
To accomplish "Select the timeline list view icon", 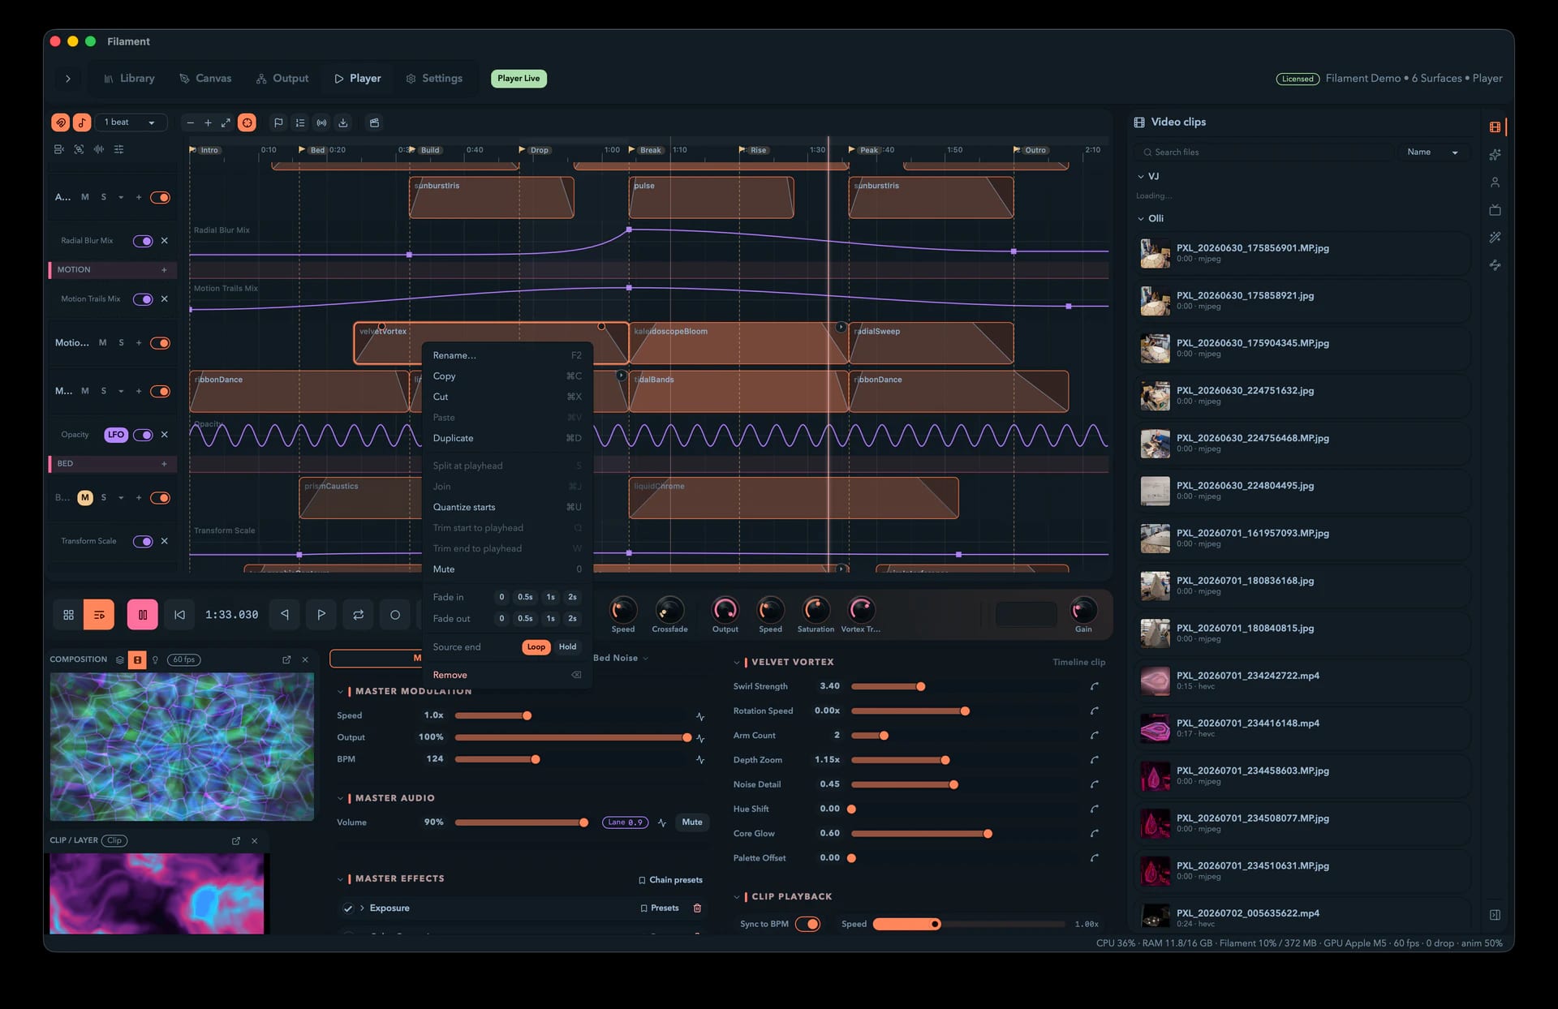I will pos(99,615).
